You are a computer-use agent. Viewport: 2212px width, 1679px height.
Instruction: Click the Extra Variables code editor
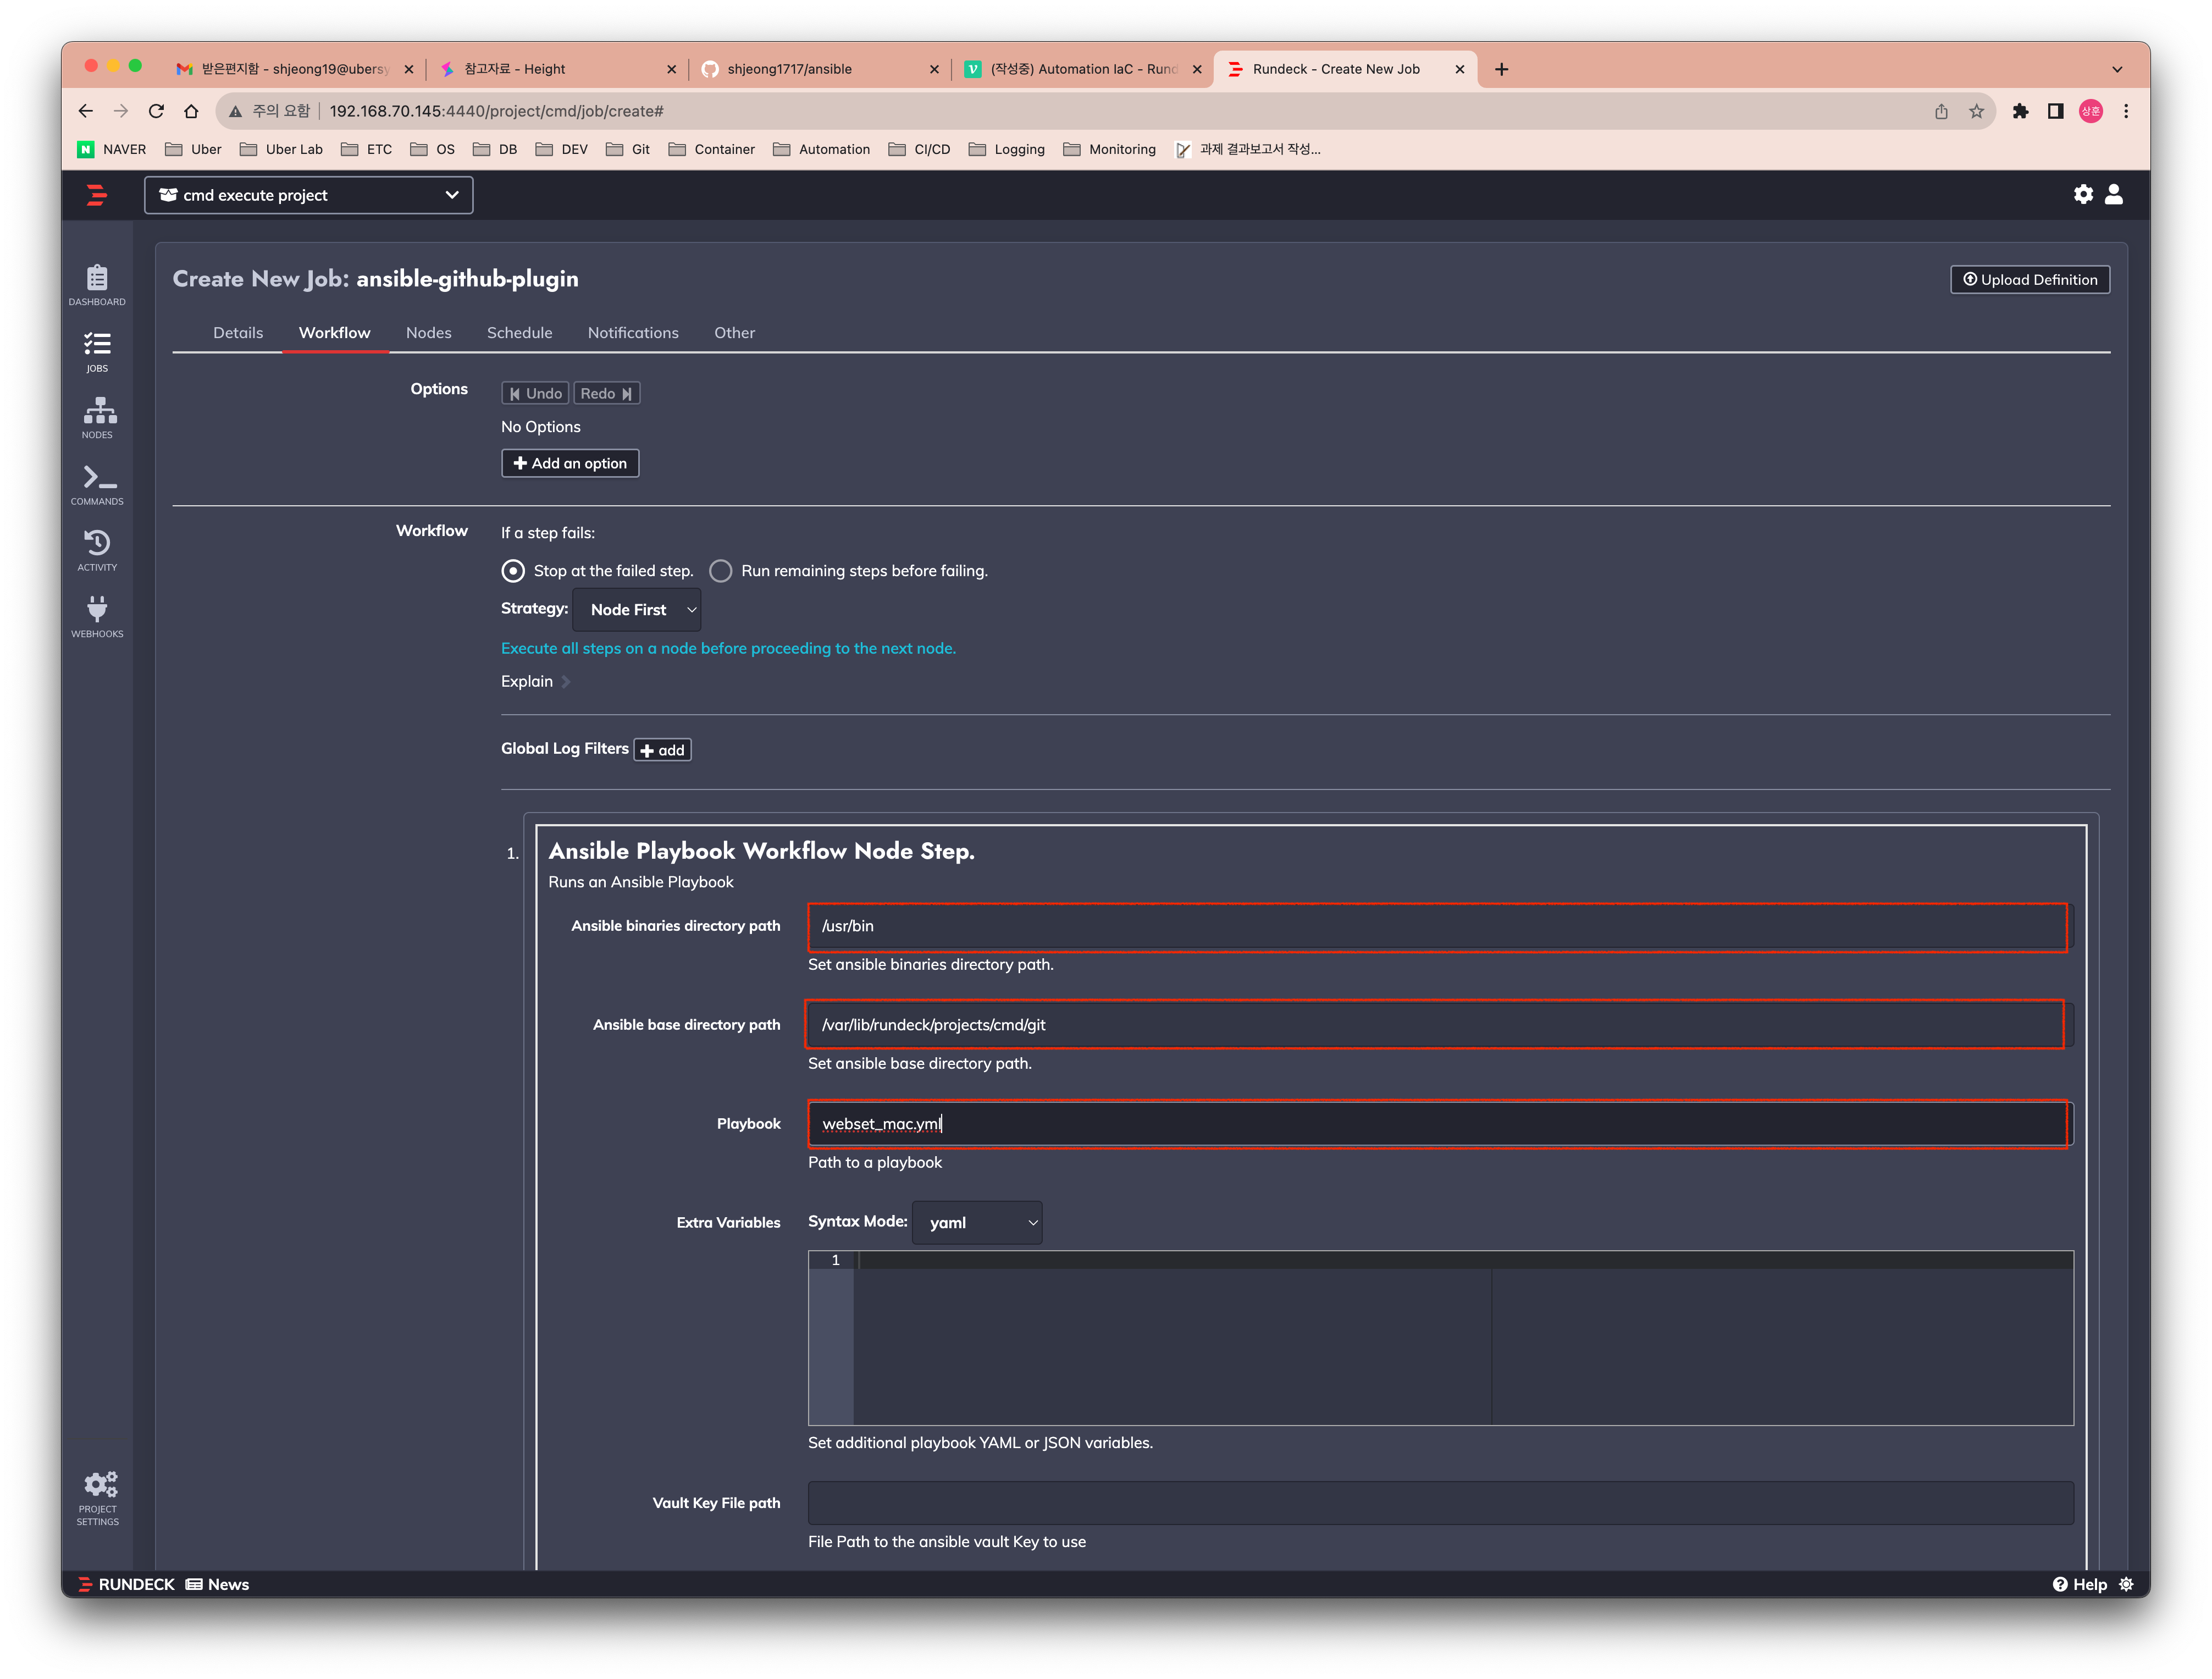1440,1338
